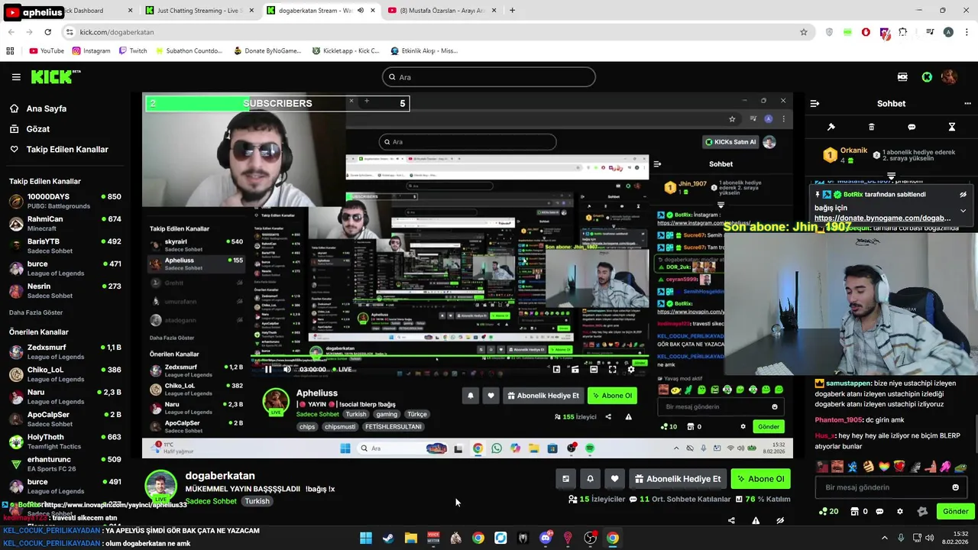Expand pinned message with chevron
The height and width of the screenshot is (550, 978).
coord(963,211)
